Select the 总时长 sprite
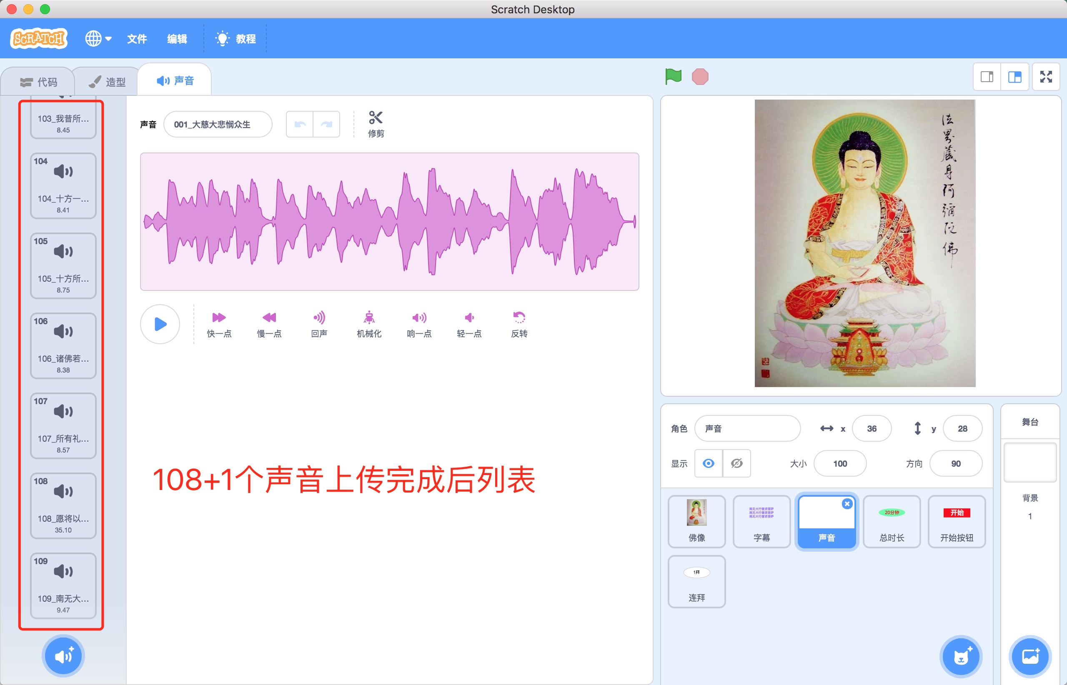This screenshot has width=1067, height=685. (891, 521)
